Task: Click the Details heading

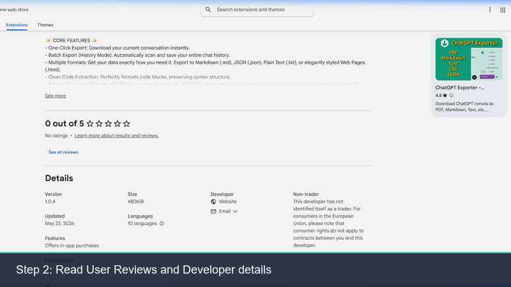Action: point(59,178)
